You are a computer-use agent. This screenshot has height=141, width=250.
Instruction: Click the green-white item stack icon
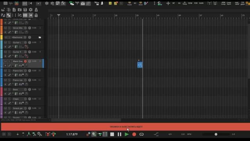coord(71,4)
